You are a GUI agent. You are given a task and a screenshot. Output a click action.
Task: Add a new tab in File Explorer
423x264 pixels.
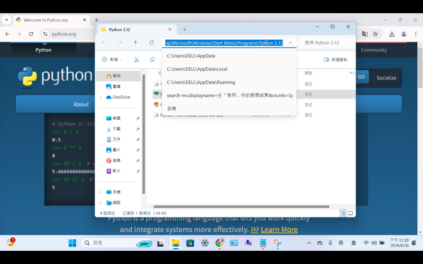[185, 29]
